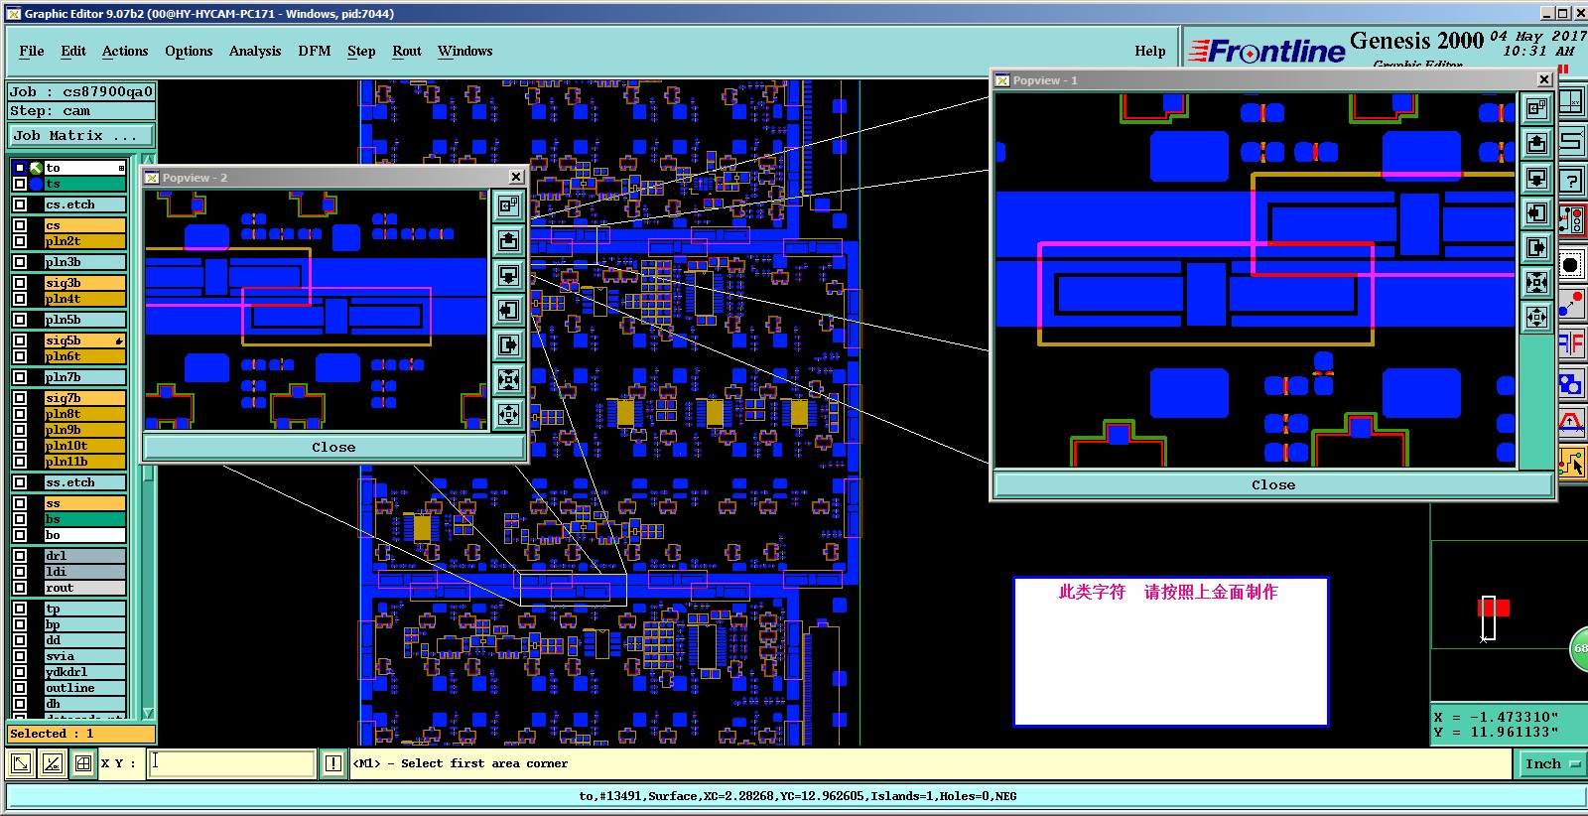Click pan-up icon in Popview 1 toolbar
The image size is (1588, 816).
point(1536,143)
